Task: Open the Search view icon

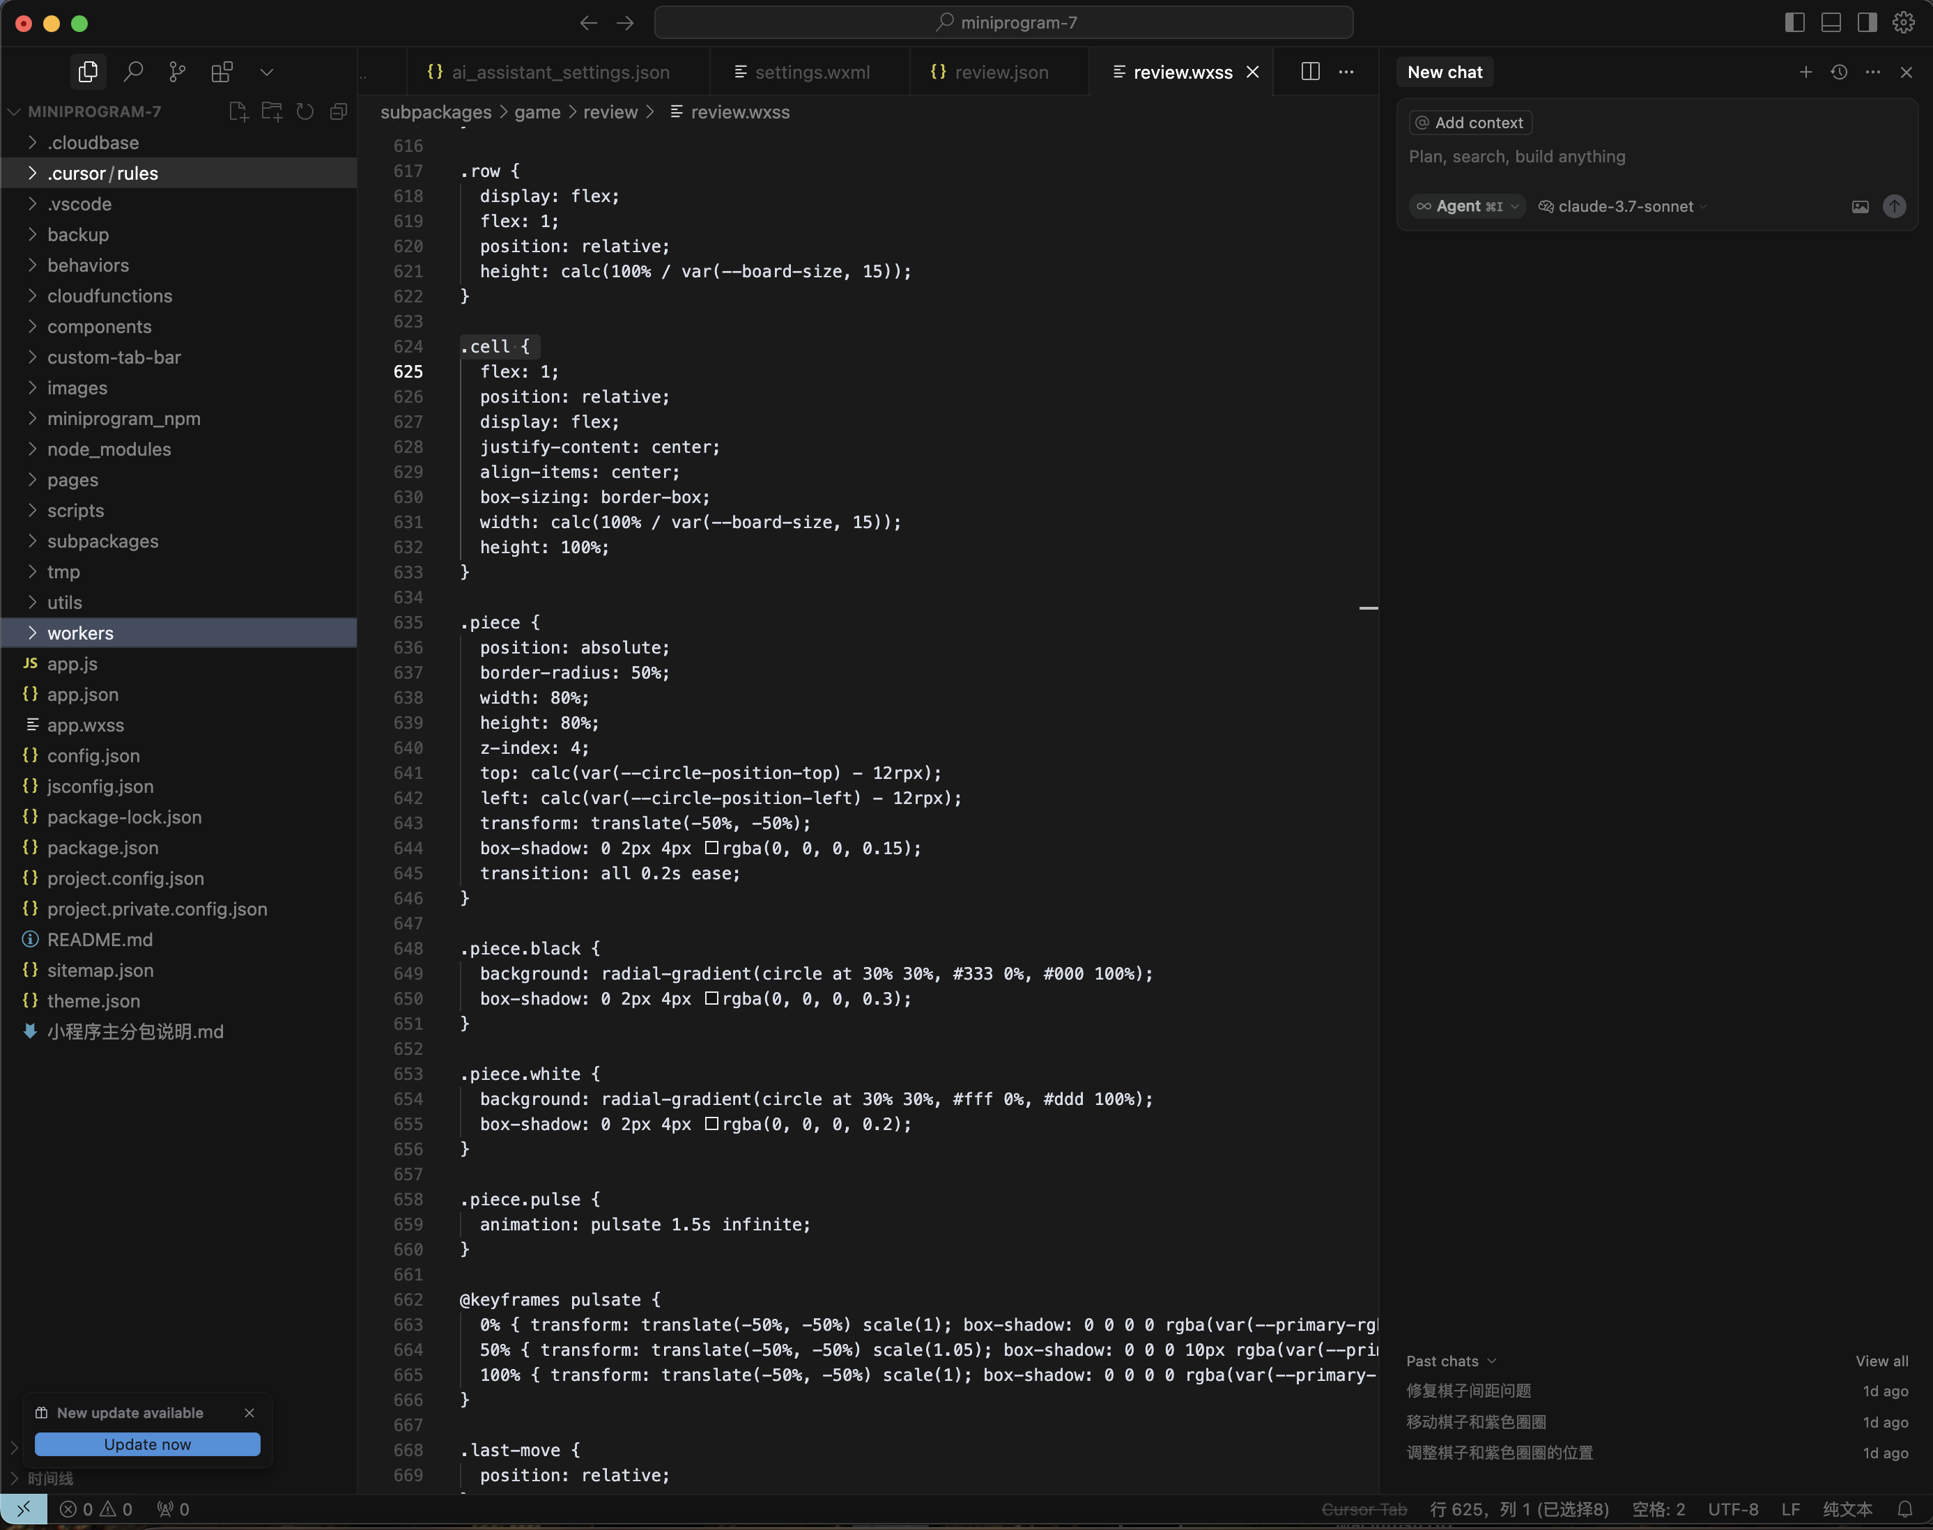Action: 134,72
